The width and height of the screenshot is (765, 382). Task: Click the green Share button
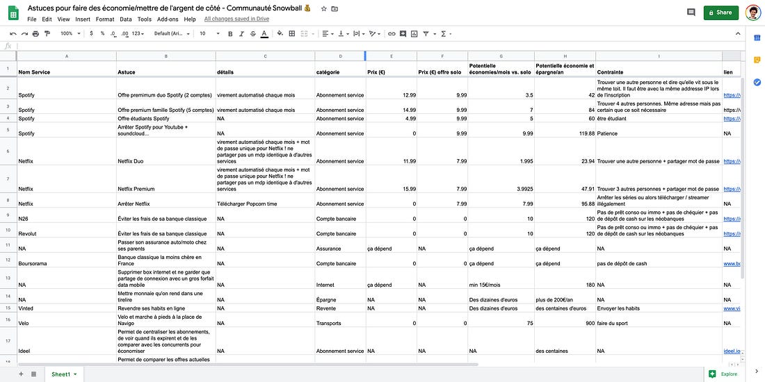pyautogui.click(x=720, y=13)
